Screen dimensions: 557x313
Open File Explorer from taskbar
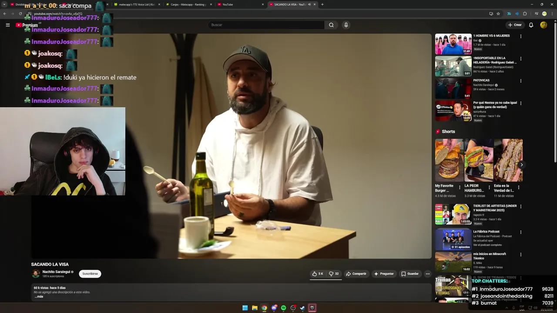255,308
